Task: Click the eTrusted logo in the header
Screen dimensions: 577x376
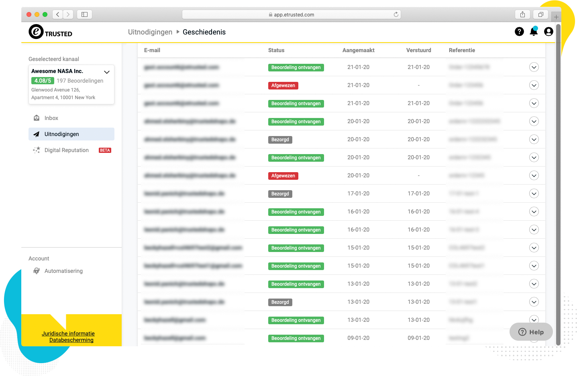Action: tap(50, 32)
